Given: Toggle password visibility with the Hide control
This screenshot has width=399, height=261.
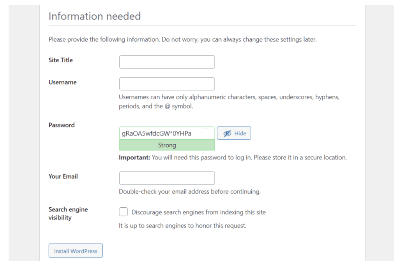Looking at the screenshot, I should point(234,133).
